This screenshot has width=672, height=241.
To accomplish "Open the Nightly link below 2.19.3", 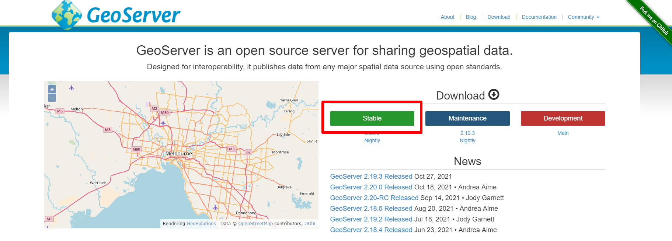I will click(x=467, y=140).
